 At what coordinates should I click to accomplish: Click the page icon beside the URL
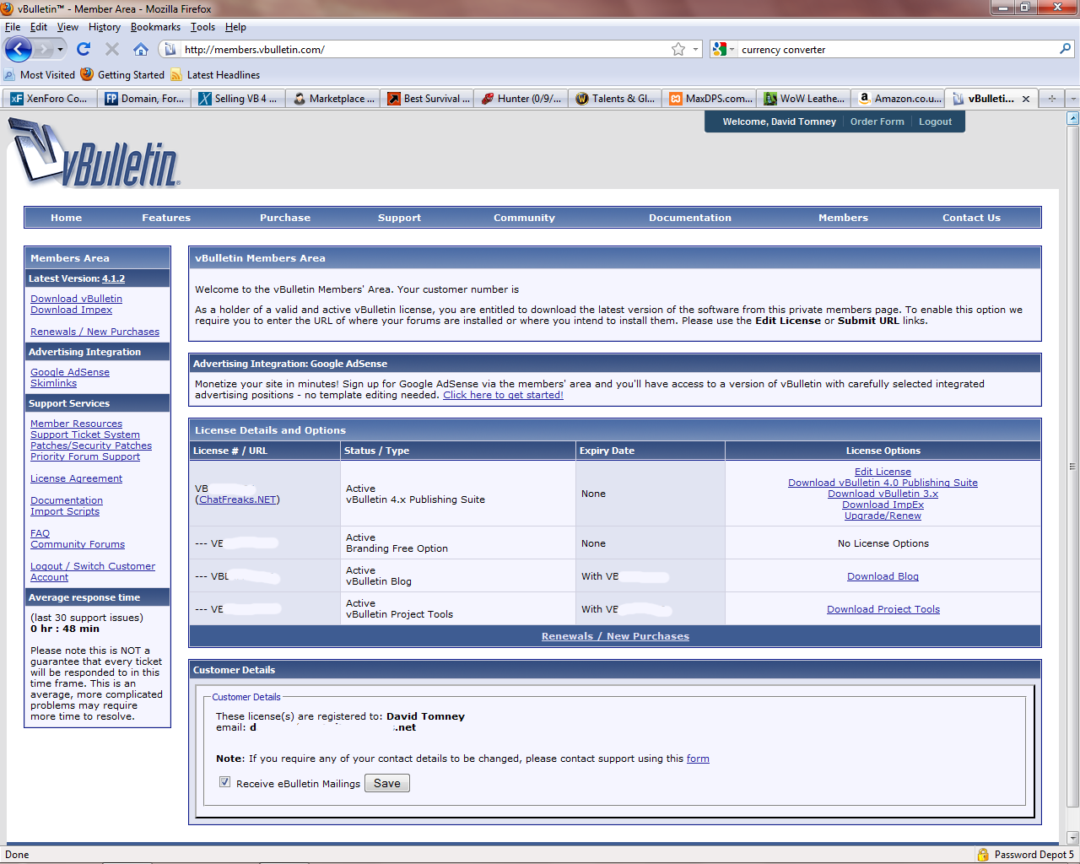pos(170,49)
